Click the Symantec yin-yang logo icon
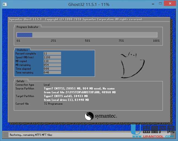178x141 pixels. [89, 116]
